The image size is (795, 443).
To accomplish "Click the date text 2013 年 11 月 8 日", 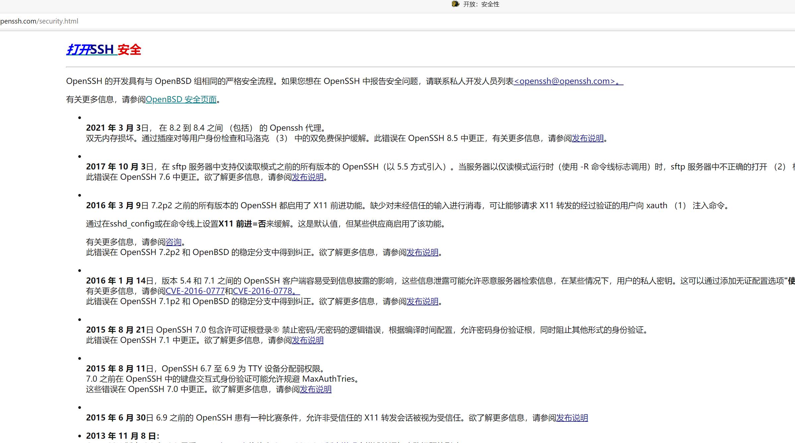I will click(123, 436).
